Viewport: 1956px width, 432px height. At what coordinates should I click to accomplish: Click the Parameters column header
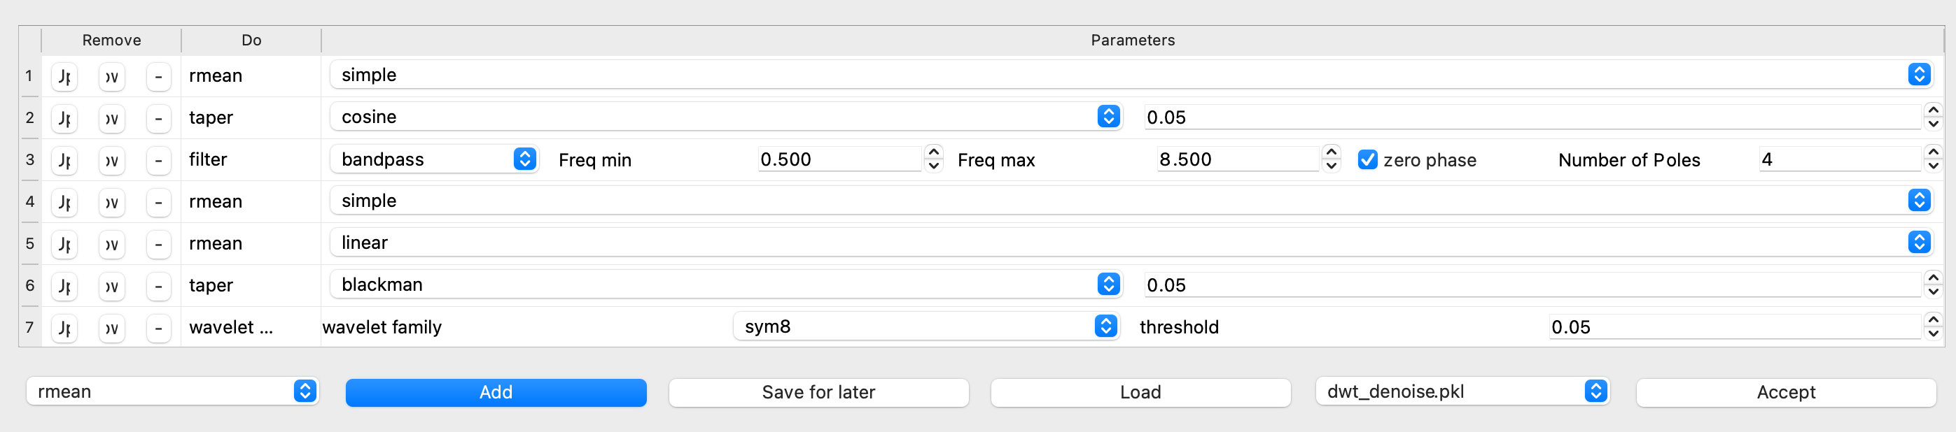pyautogui.click(x=1132, y=40)
